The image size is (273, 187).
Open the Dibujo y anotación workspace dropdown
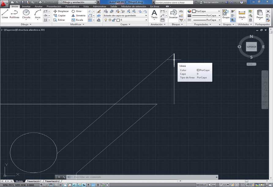(78, 2)
